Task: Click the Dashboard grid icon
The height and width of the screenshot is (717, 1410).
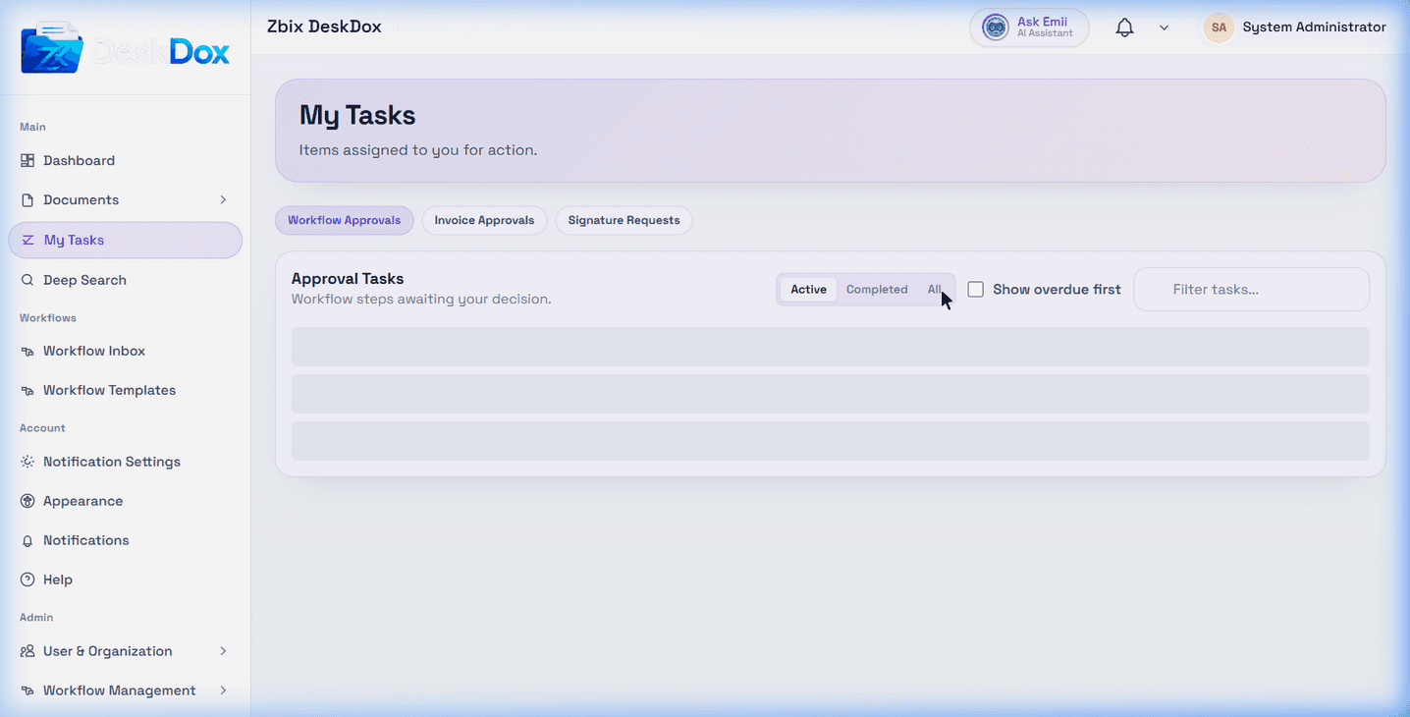Action: (27, 160)
